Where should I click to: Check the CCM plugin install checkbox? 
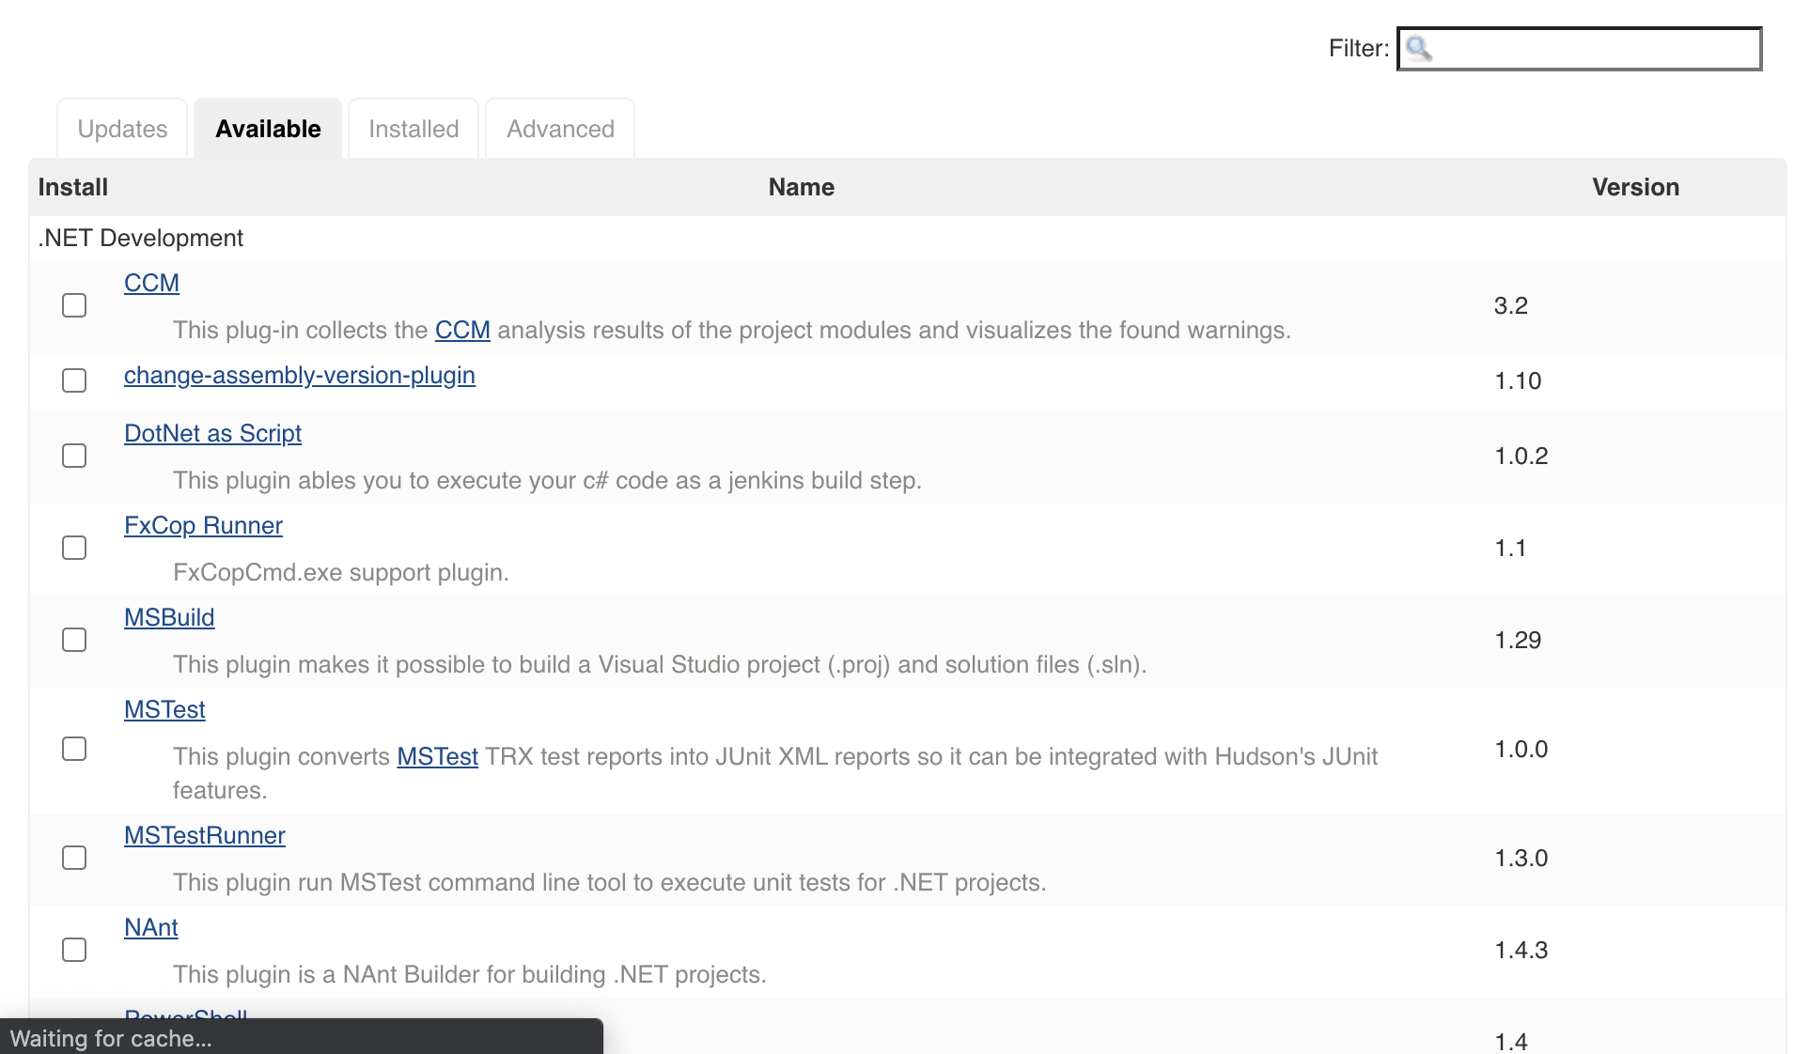(74, 305)
